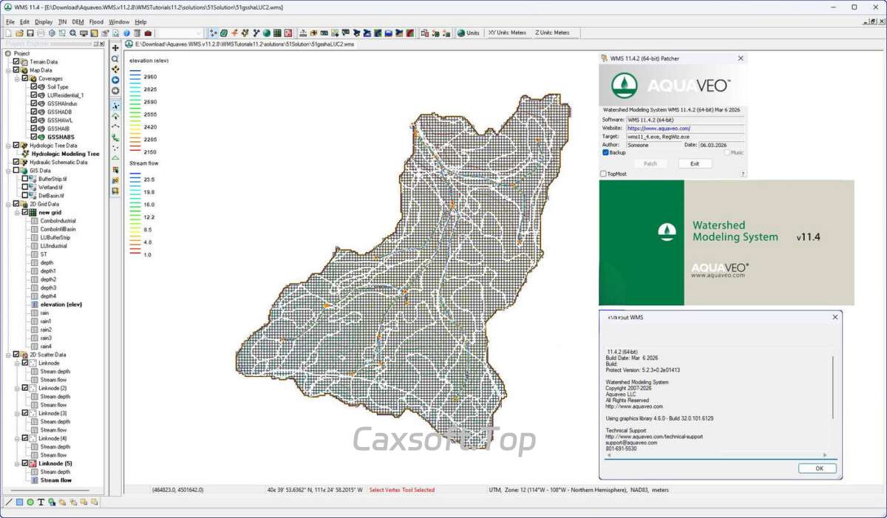This screenshot has height=518, width=887.
Task: Click the About WMS dialog vertical scrollbar
Action: point(833,392)
